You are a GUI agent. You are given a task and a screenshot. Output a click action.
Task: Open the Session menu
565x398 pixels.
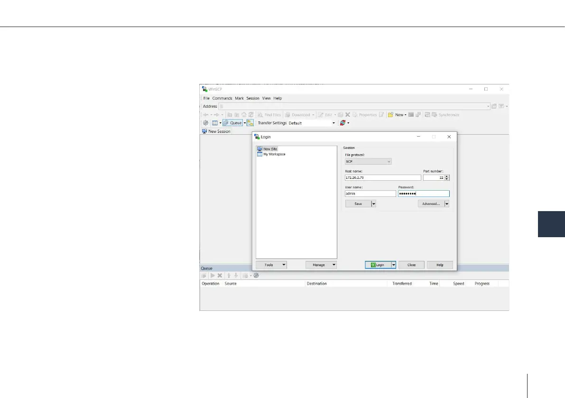click(x=253, y=98)
